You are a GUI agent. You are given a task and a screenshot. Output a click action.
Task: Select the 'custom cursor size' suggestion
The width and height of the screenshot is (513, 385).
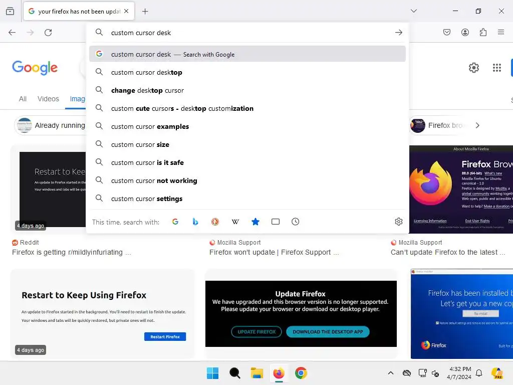point(247,144)
